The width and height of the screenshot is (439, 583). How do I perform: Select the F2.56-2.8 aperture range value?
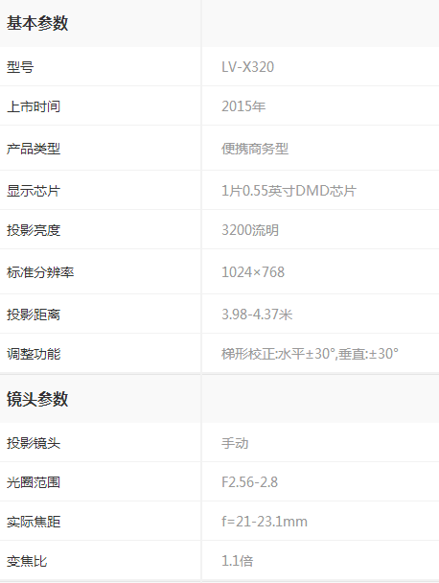(249, 482)
